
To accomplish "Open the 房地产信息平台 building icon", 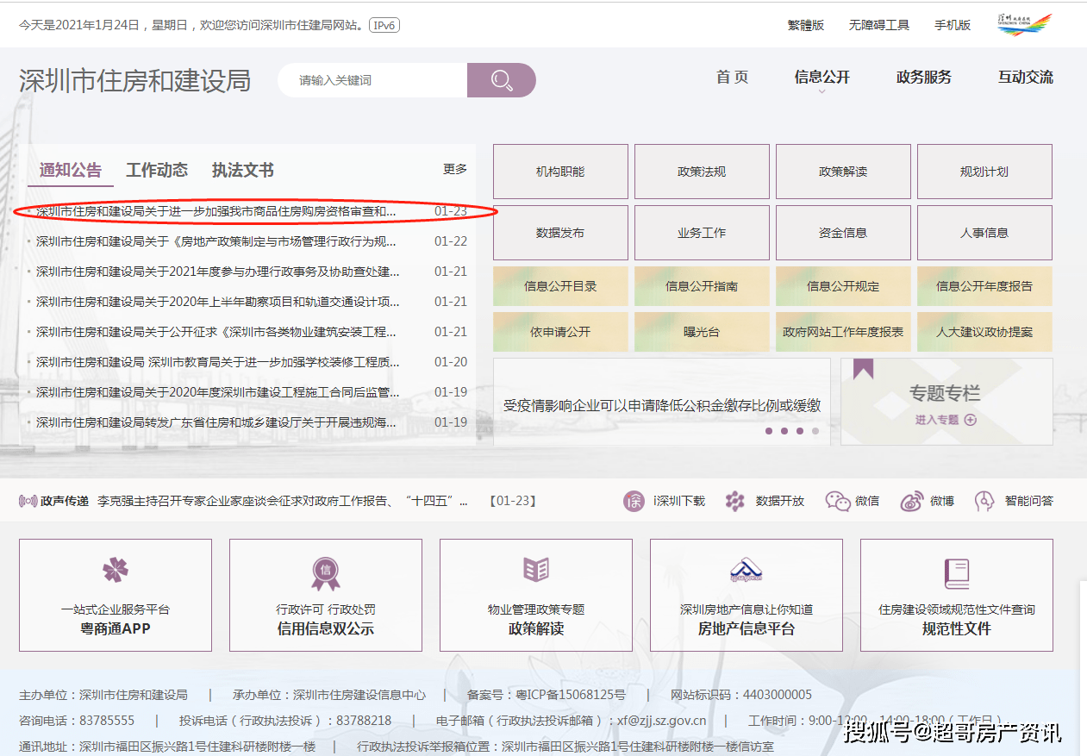I will pos(745,571).
